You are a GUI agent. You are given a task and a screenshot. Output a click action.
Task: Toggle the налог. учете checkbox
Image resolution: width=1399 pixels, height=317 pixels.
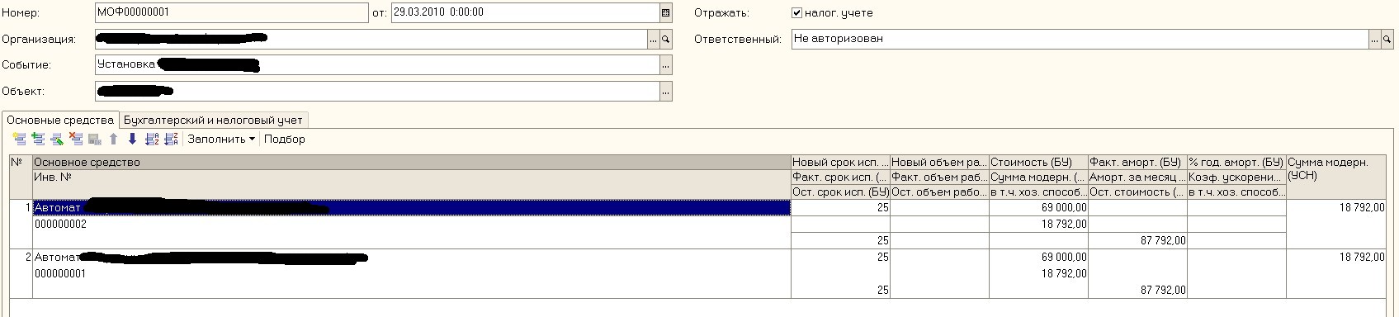796,13
